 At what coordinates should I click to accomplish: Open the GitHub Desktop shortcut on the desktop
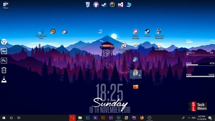point(135,34)
